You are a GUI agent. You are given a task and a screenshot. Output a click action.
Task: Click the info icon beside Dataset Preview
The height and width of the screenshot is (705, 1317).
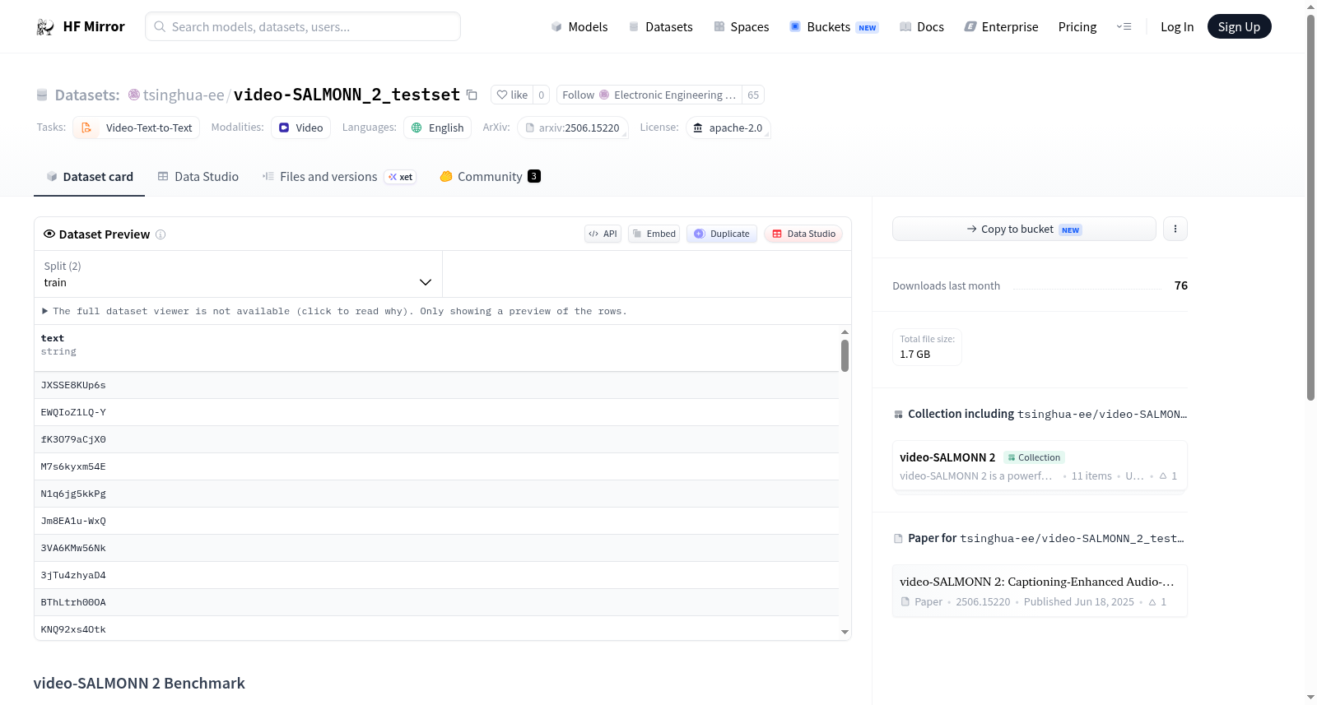161,234
